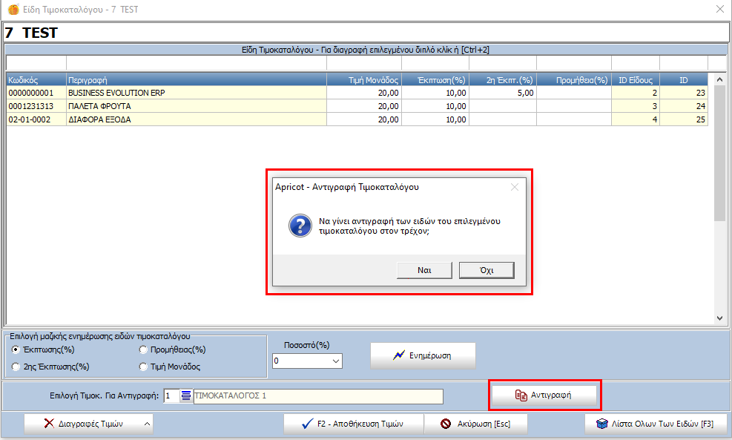Select row code 02-01-0002
This screenshot has width=732, height=440.
(x=36, y=119)
